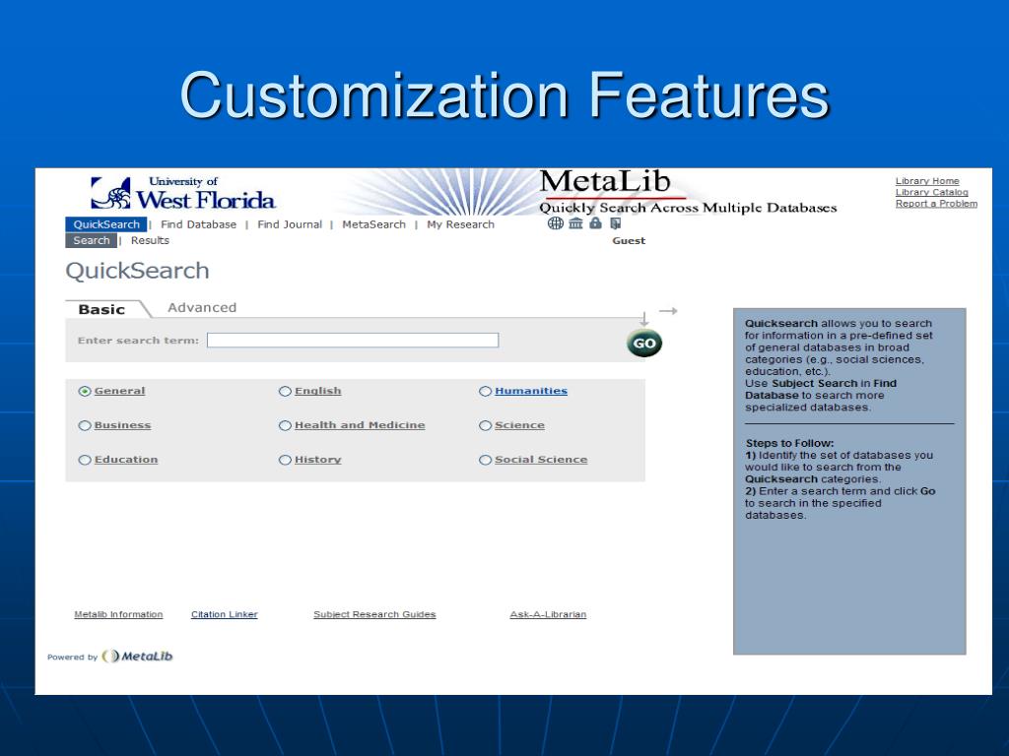Select the Business radio button
Viewport: 1009px width, 756px height.
tap(85, 425)
